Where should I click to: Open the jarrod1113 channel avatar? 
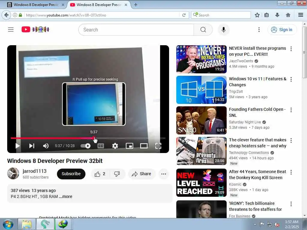[13, 173]
